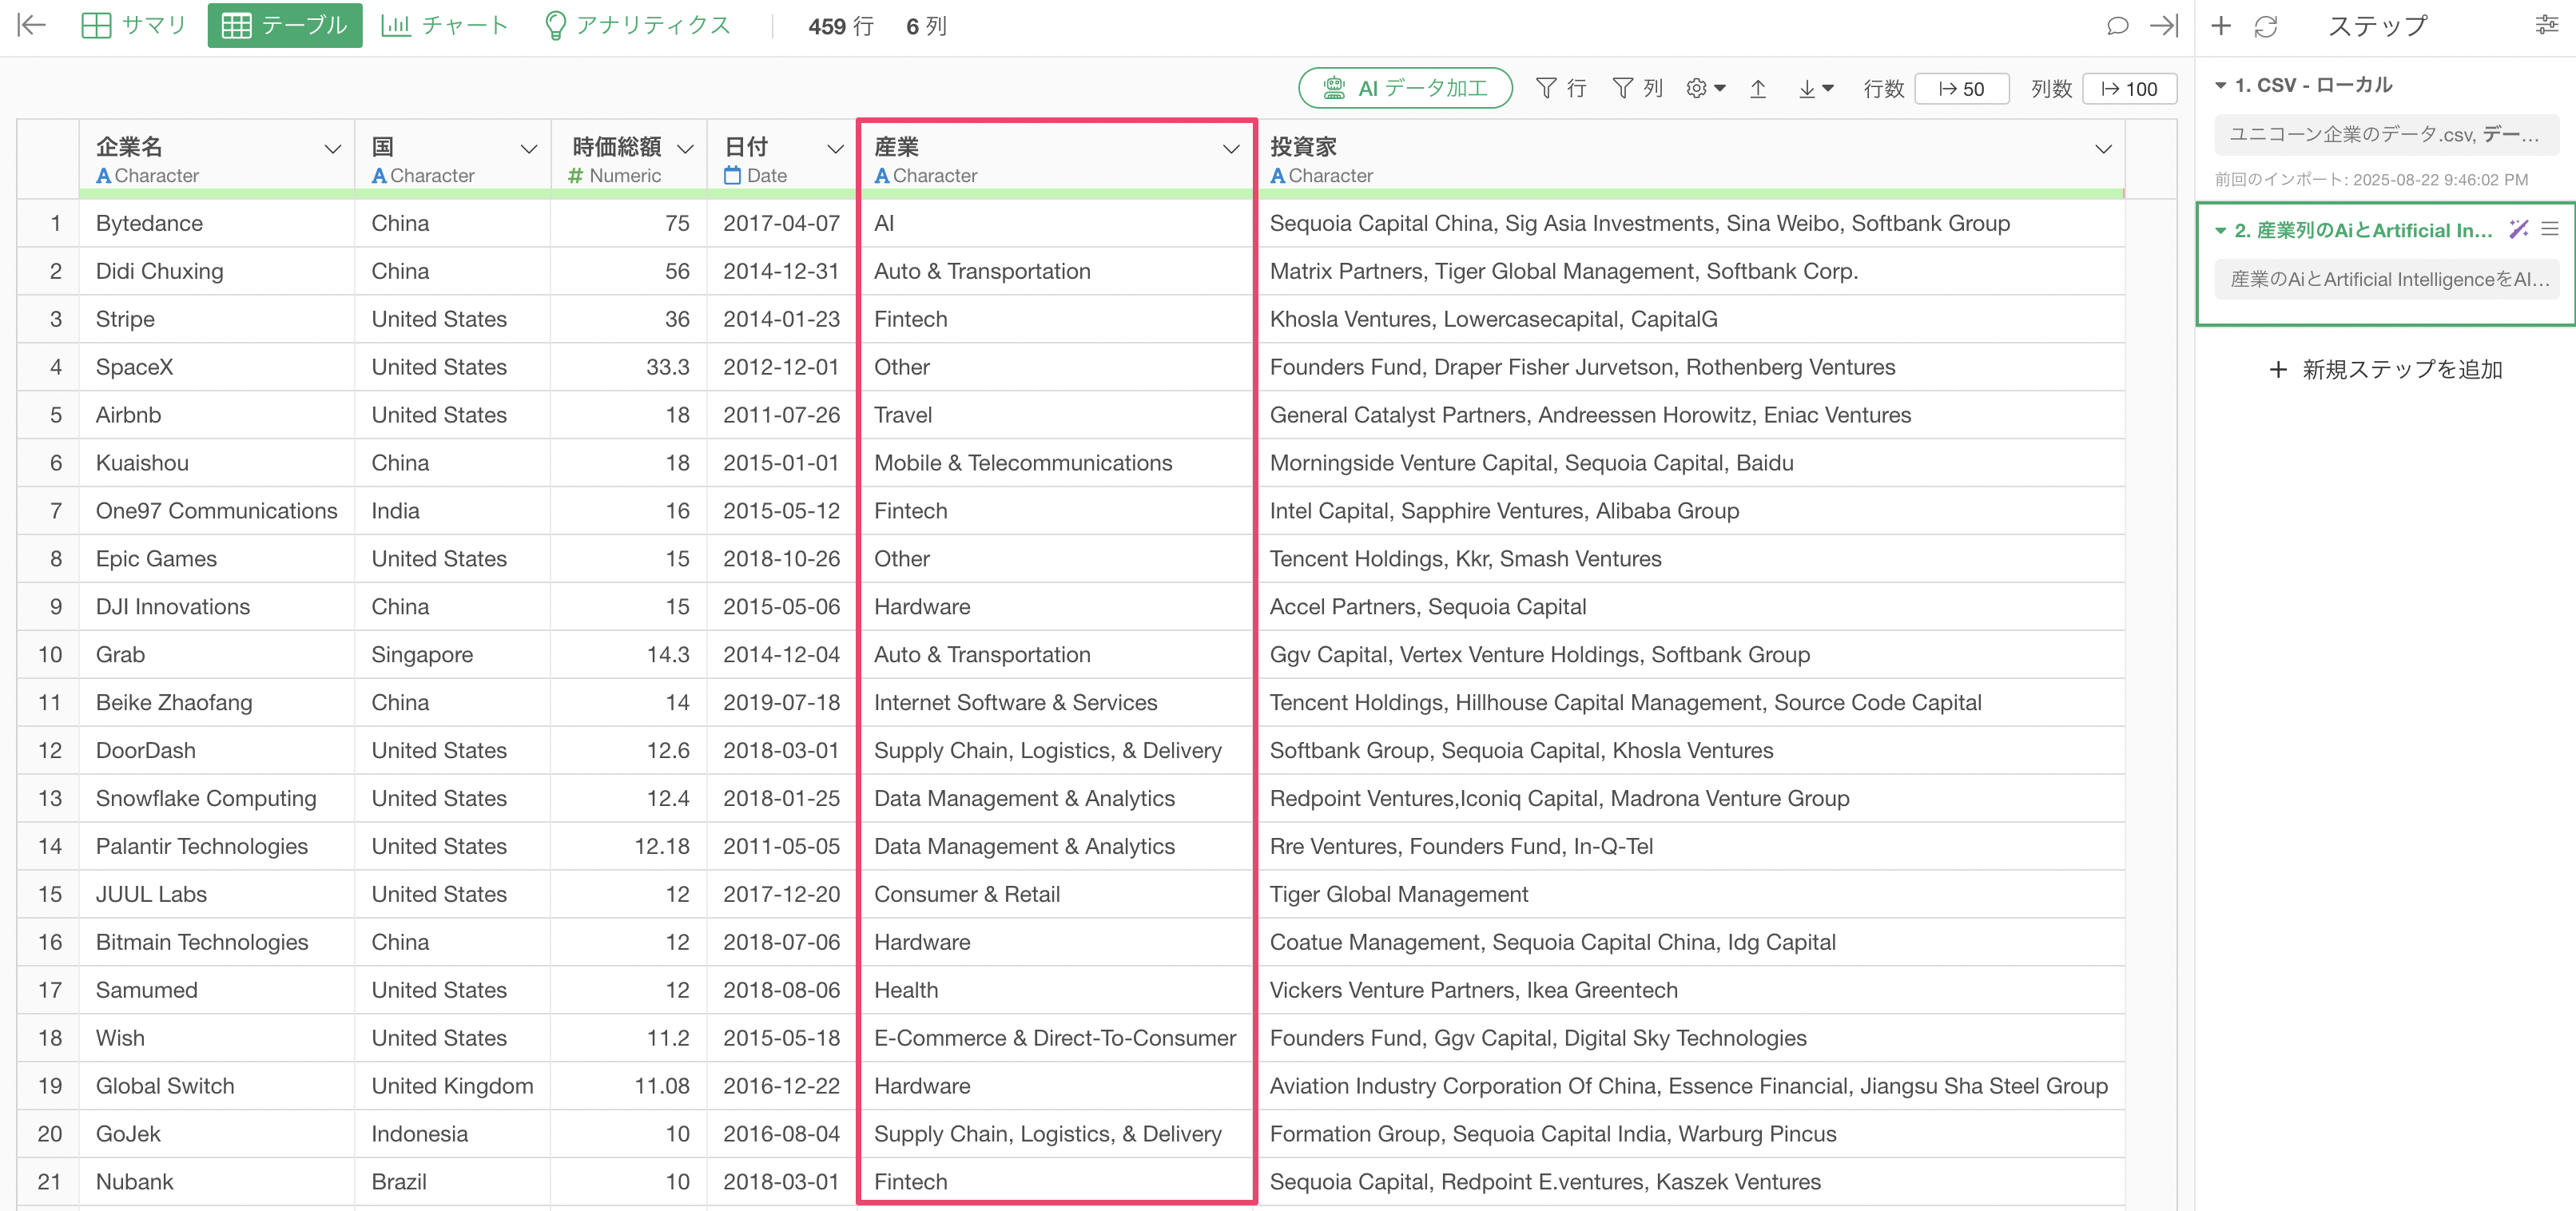
Task: Open the step settings sliders icon
Action: (x=2546, y=25)
